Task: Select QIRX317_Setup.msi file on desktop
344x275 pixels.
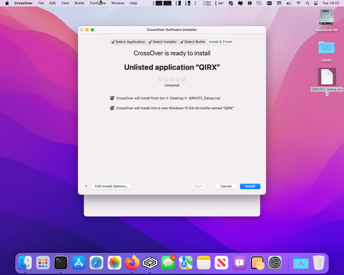Action: click(x=327, y=77)
